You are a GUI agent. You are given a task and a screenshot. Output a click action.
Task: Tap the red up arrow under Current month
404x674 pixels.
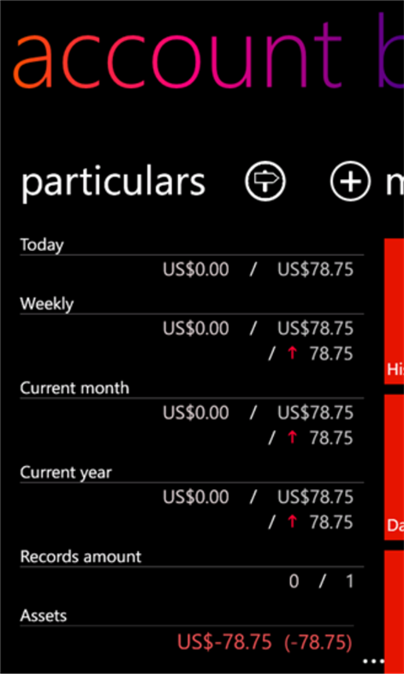click(x=293, y=438)
